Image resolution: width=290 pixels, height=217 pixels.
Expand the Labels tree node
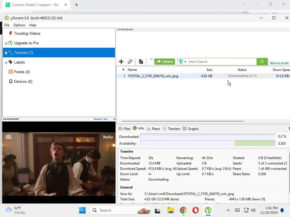click(x=6, y=62)
